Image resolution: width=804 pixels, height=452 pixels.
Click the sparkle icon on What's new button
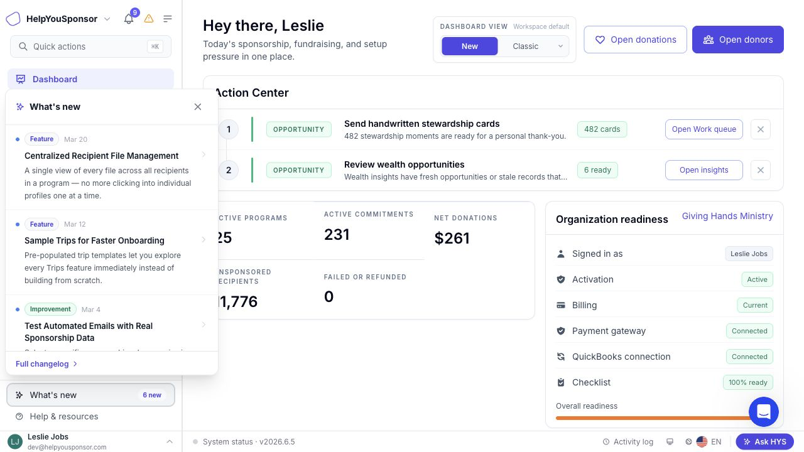pos(19,395)
